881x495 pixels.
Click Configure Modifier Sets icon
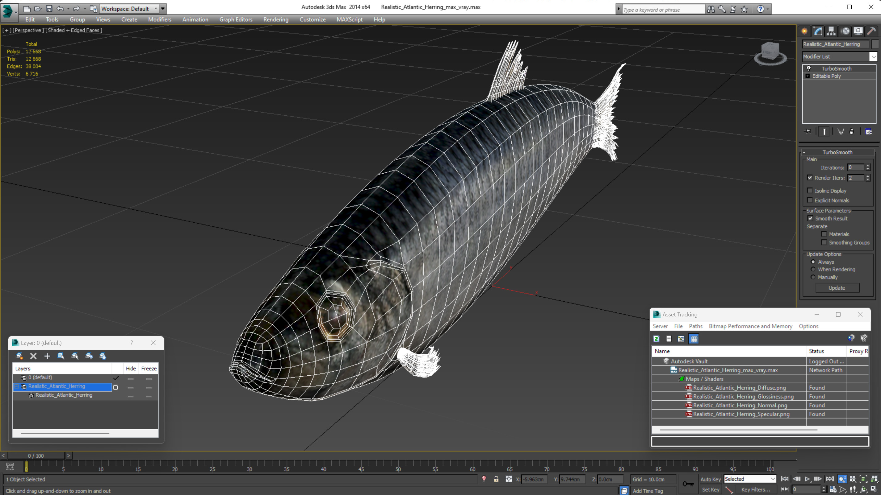tap(868, 131)
